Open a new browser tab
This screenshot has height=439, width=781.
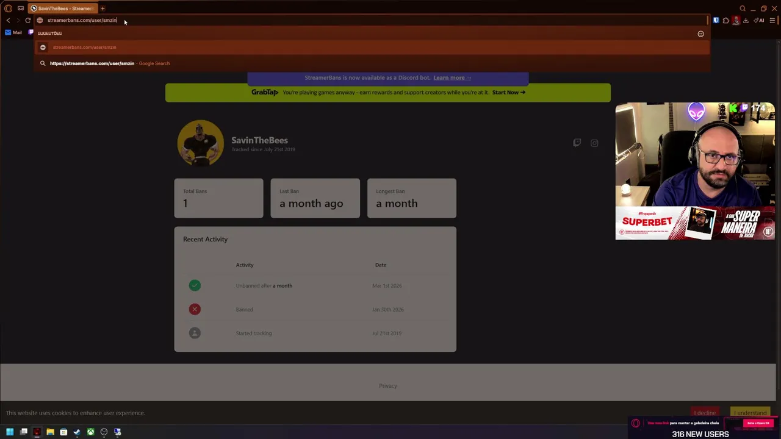tap(103, 9)
